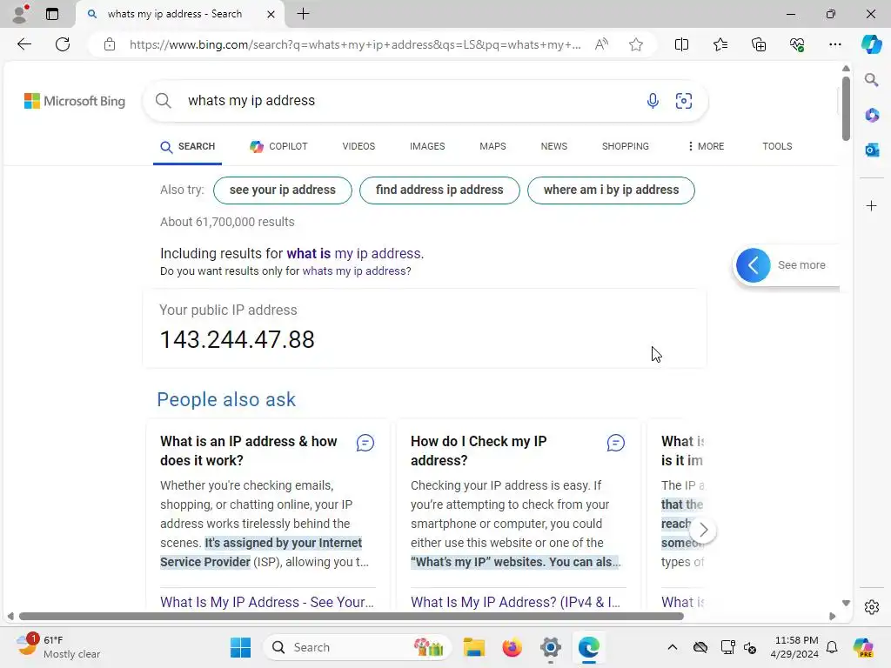Click the browser address bar URL
891x668 pixels.
click(355, 44)
